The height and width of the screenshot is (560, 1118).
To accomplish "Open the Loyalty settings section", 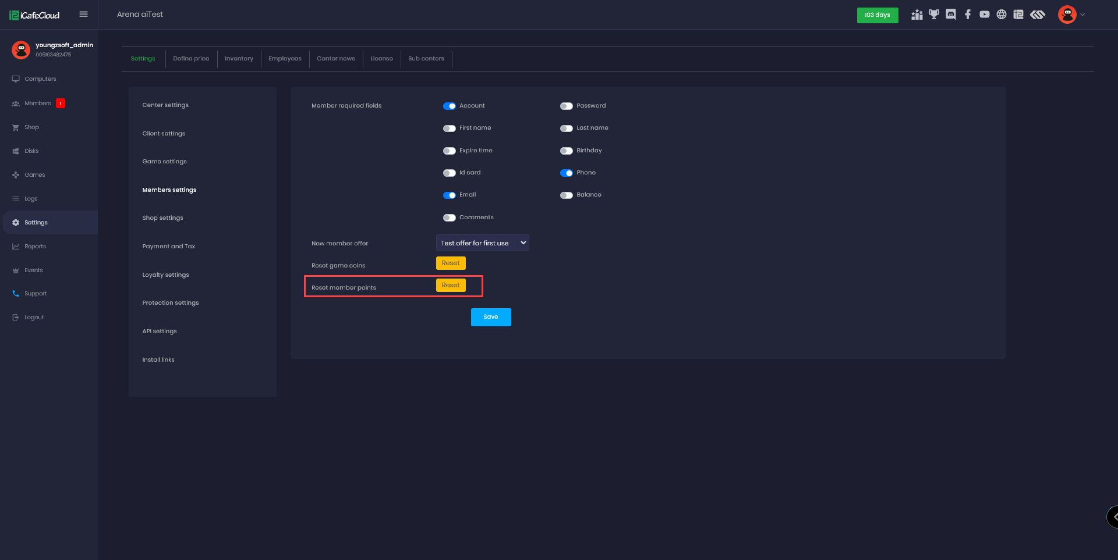I will [165, 274].
